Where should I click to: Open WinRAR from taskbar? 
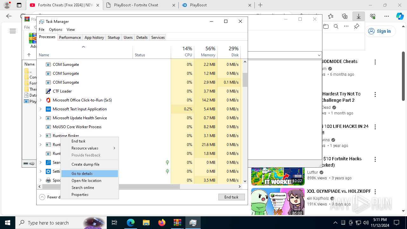pos(177,223)
